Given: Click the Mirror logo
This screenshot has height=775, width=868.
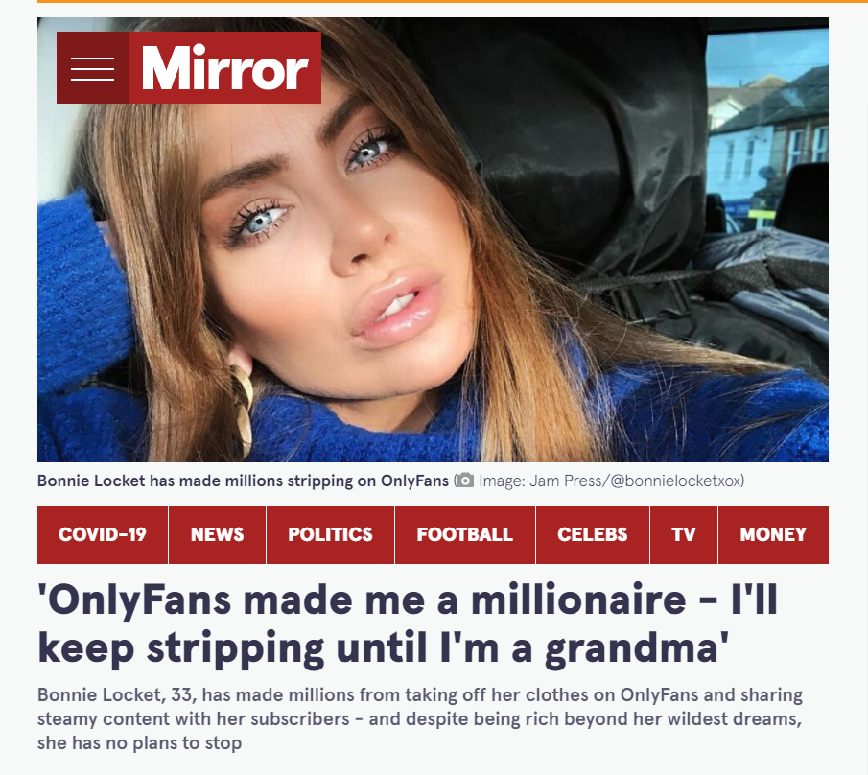Looking at the screenshot, I should click(x=224, y=68).
